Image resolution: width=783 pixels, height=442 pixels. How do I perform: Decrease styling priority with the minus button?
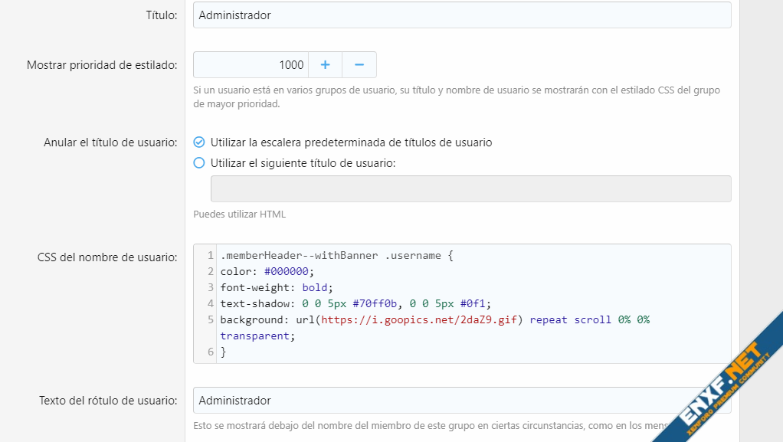click(x=359, y=65)
